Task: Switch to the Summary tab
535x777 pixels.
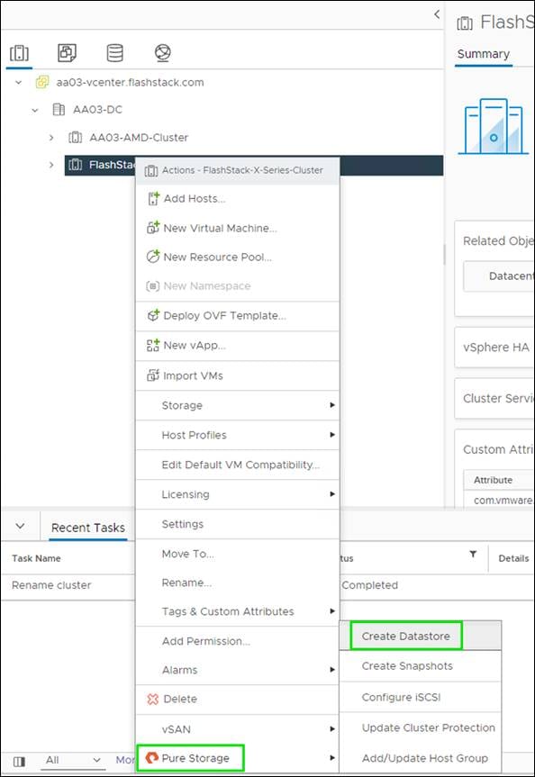Action: coord(485,53)
